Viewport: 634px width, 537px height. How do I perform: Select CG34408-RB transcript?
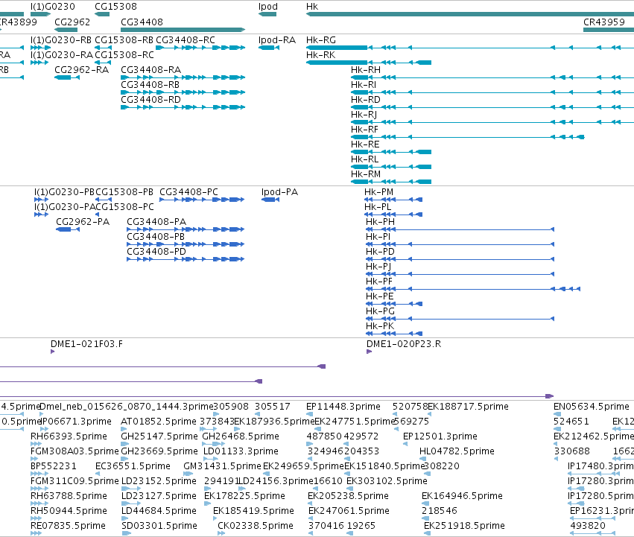point(150,85)
